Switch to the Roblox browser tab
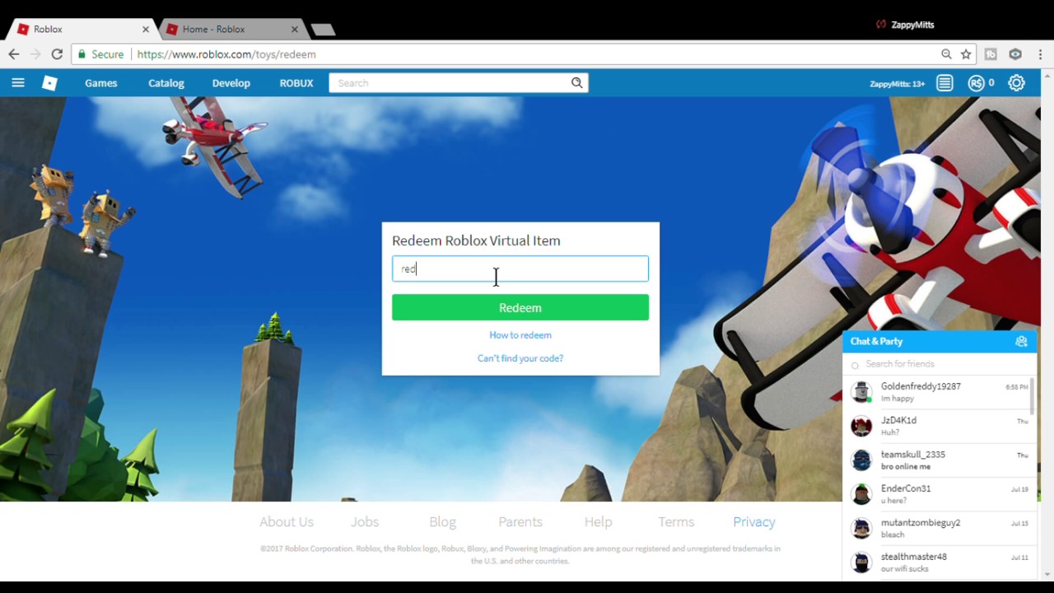This screenshot has width=1054, height=593. click(x=82, y=29)
